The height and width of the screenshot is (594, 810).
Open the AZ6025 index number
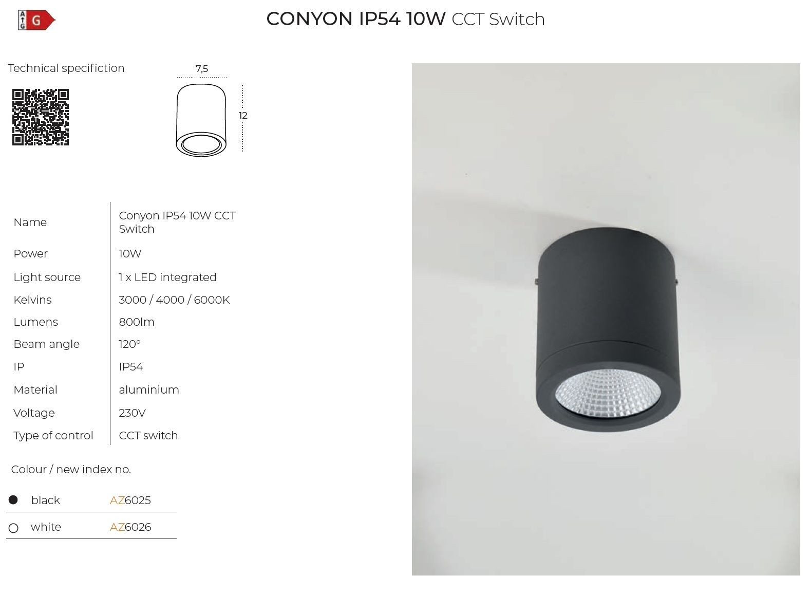click(x=130, y=500)
